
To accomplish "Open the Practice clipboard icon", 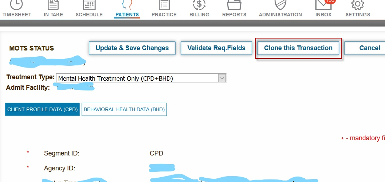I will coord(164,4).
